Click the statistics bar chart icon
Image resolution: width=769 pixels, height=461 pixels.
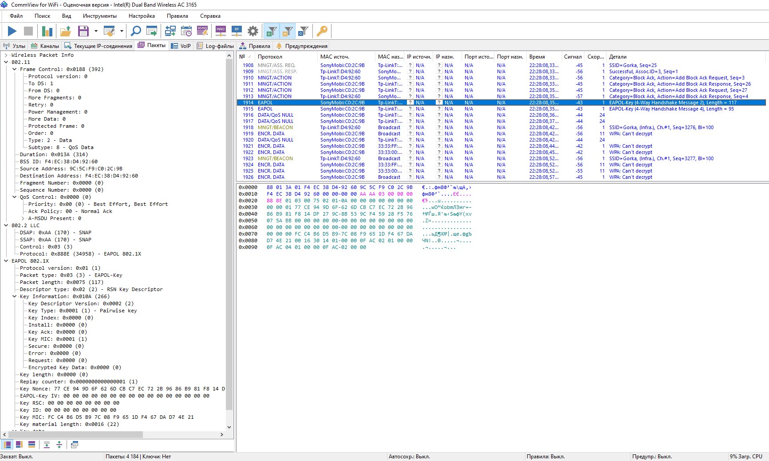(x=47, y=31)
